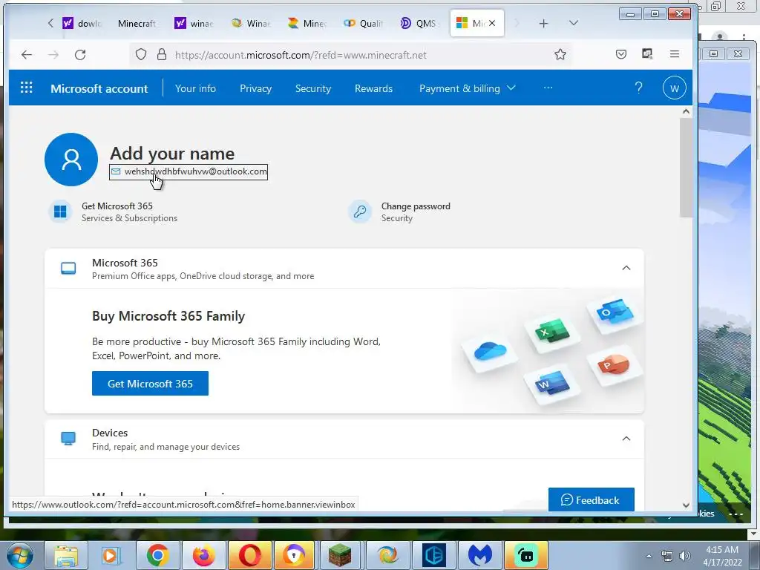Bookmark this page with the star icon

(x=560, y=55)
